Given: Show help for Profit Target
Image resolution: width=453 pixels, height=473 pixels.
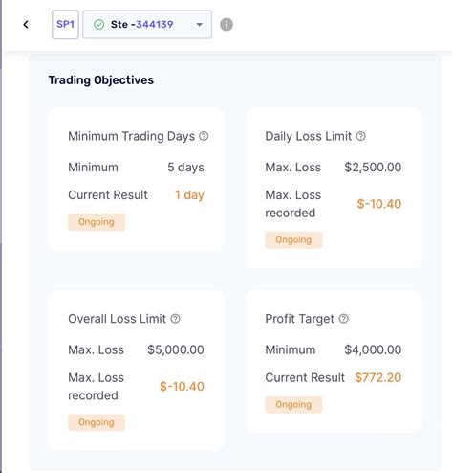Looking at the screenshot, I should tap(344, 319).
